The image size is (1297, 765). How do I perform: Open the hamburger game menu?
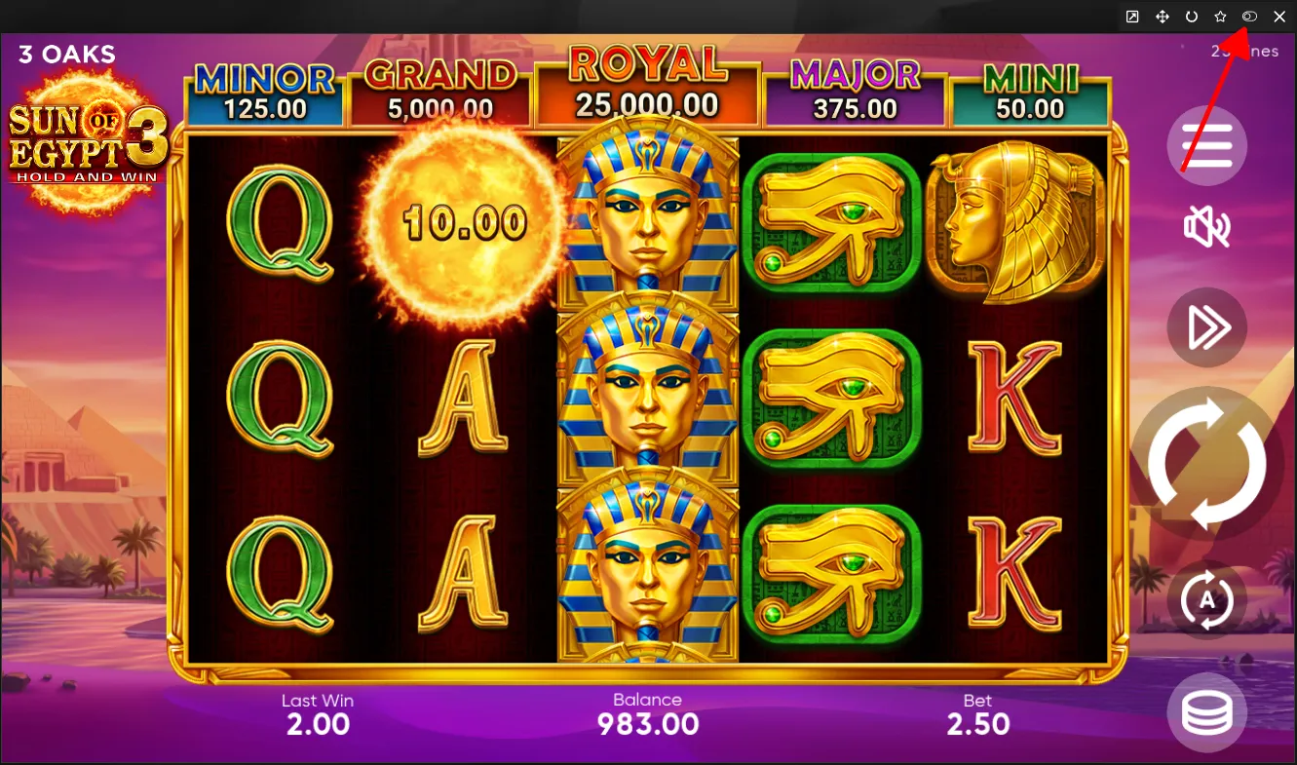click(x=1206, y=145)
